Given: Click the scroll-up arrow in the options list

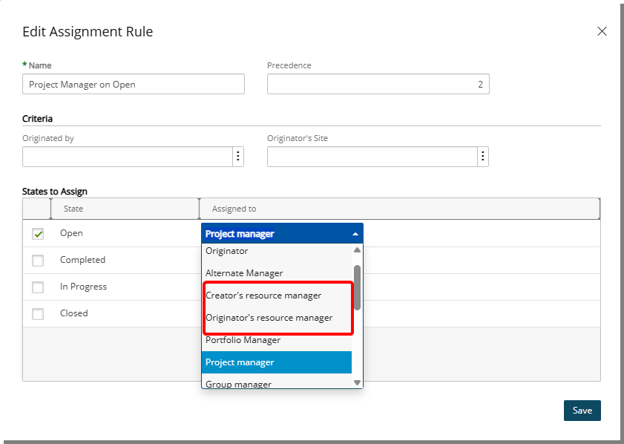Looking at the screenshot, I should click(x=357, y=250).
